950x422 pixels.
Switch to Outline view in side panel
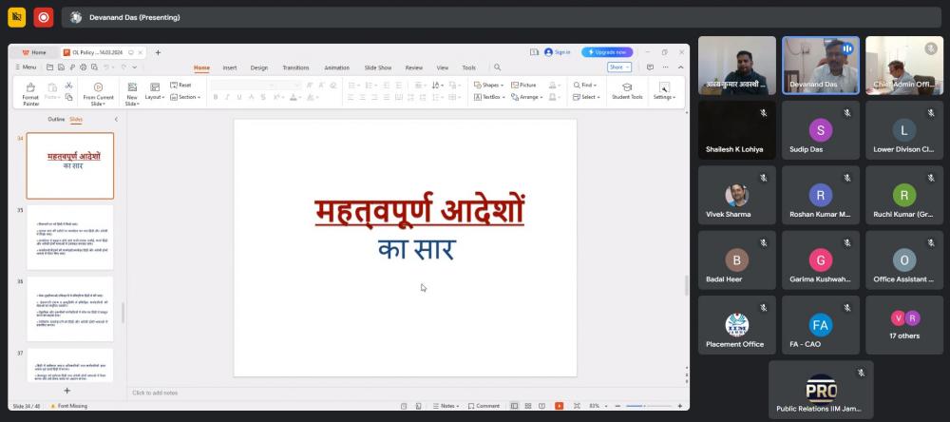[x=56, y=119]
